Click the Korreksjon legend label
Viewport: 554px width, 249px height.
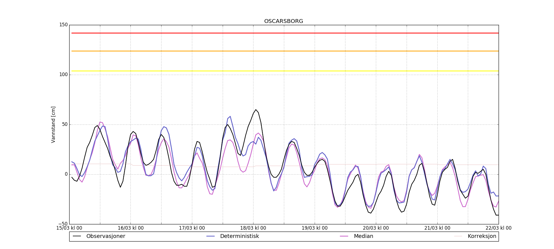[x=482, y=236]
